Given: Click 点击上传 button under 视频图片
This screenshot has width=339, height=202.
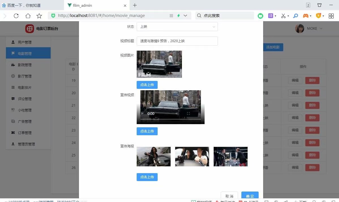Looking at the screenshot, I should pyautogui.click(x=147, y=85).
